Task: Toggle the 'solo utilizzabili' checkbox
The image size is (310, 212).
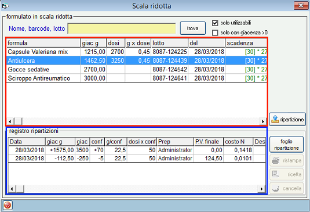Action: [x=215, y=23]
